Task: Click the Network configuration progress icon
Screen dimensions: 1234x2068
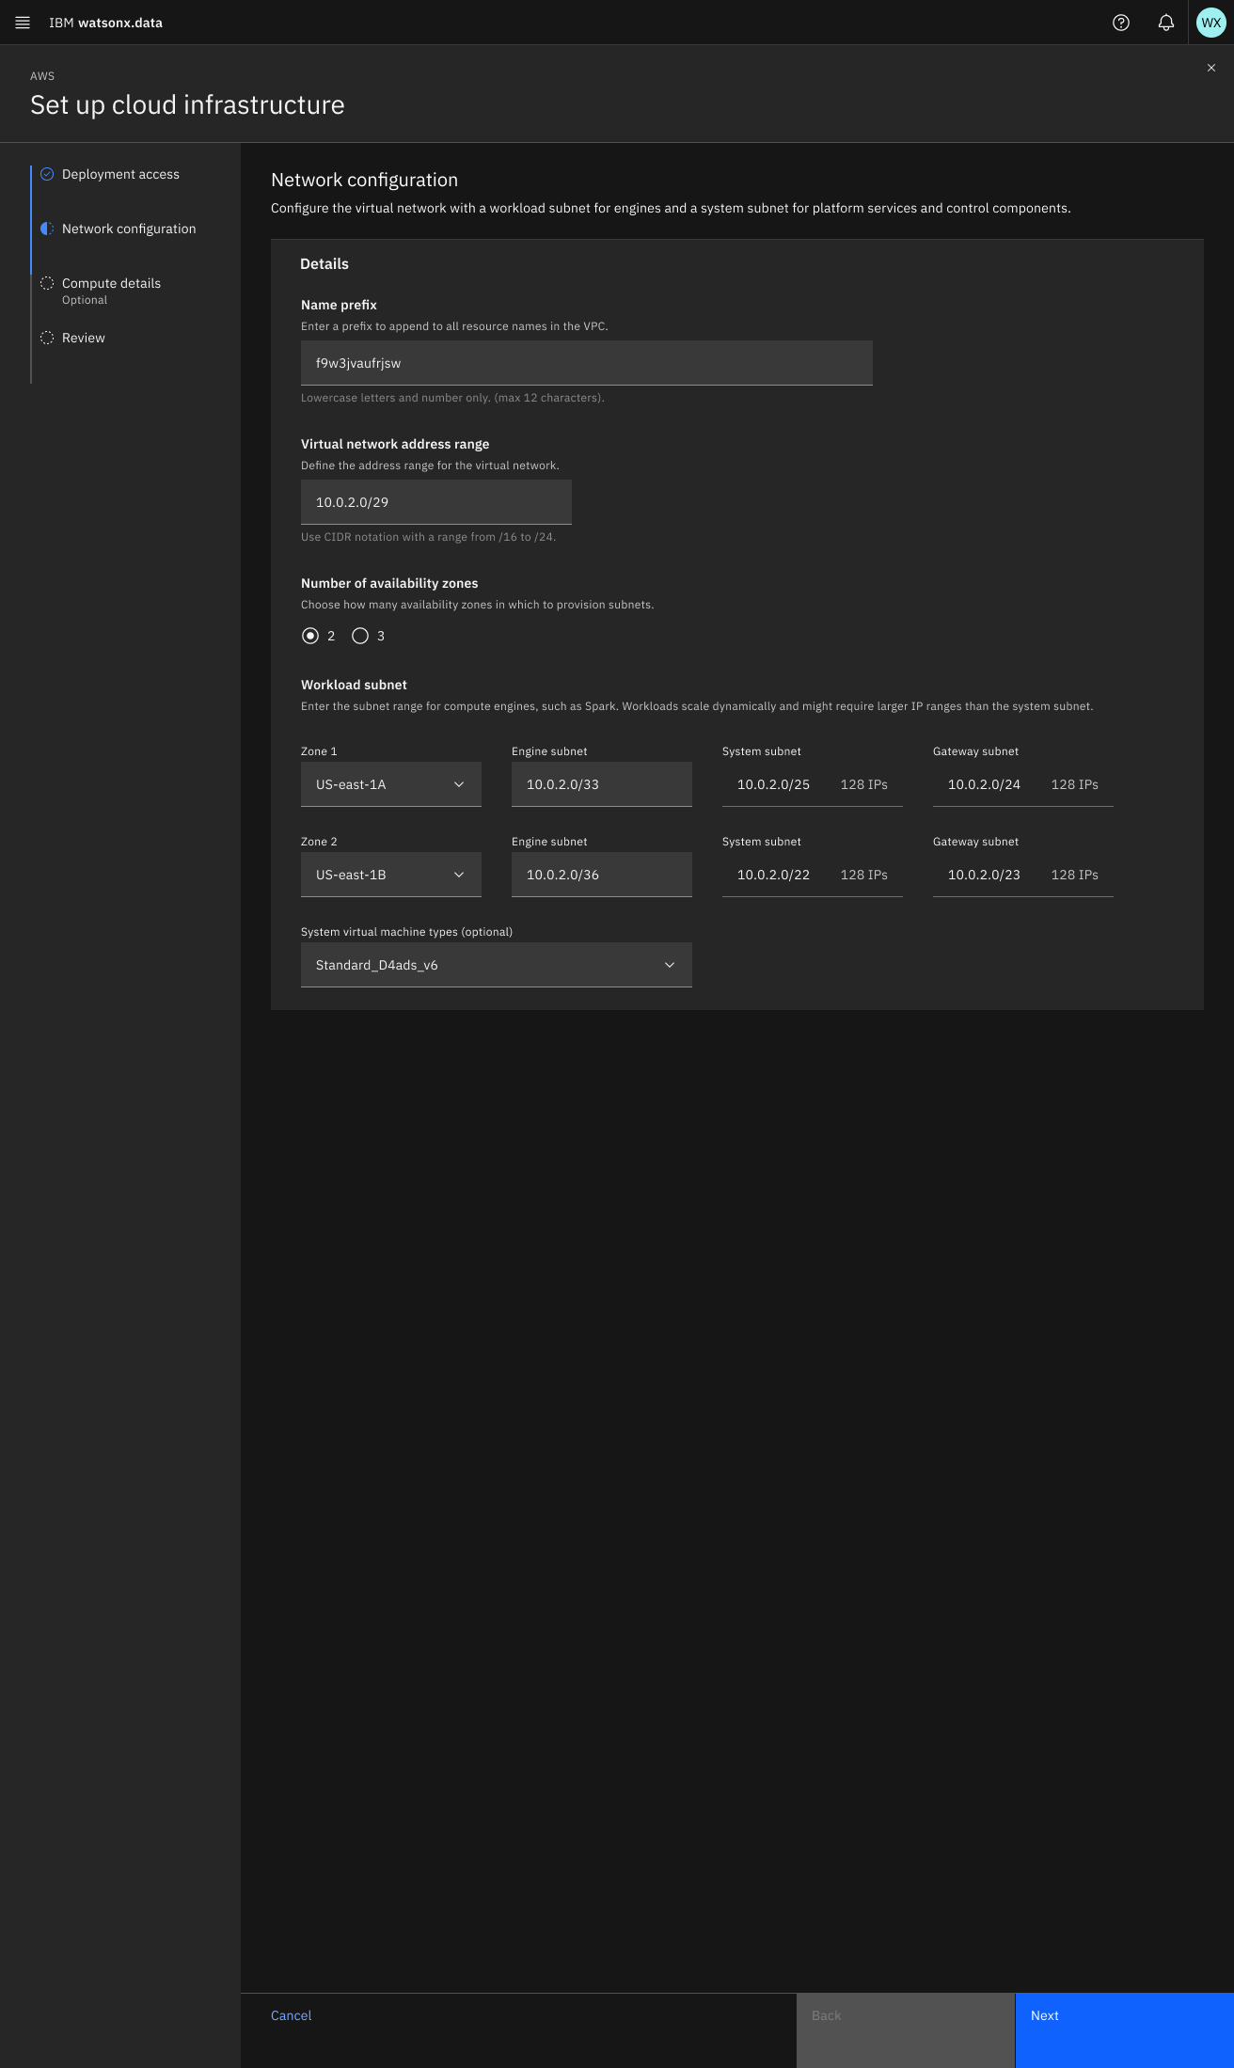Action: (47, 229)
